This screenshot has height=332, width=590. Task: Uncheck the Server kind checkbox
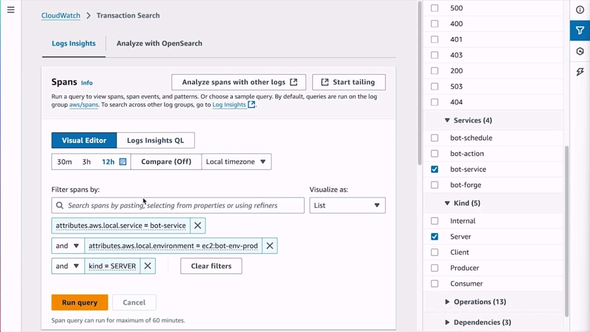(435, 237)
